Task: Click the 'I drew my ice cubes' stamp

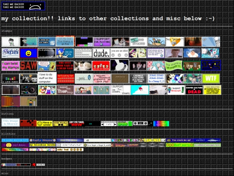Action: click(x=47, y=42)
